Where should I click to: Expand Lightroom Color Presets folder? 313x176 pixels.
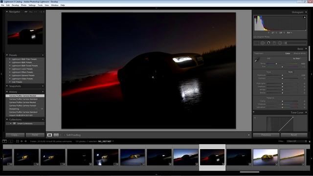(x=10, y=69)
